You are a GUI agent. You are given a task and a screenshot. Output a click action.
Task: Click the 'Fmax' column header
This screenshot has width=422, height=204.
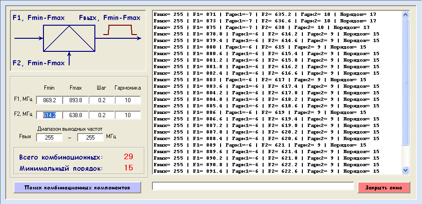[76, 88]
